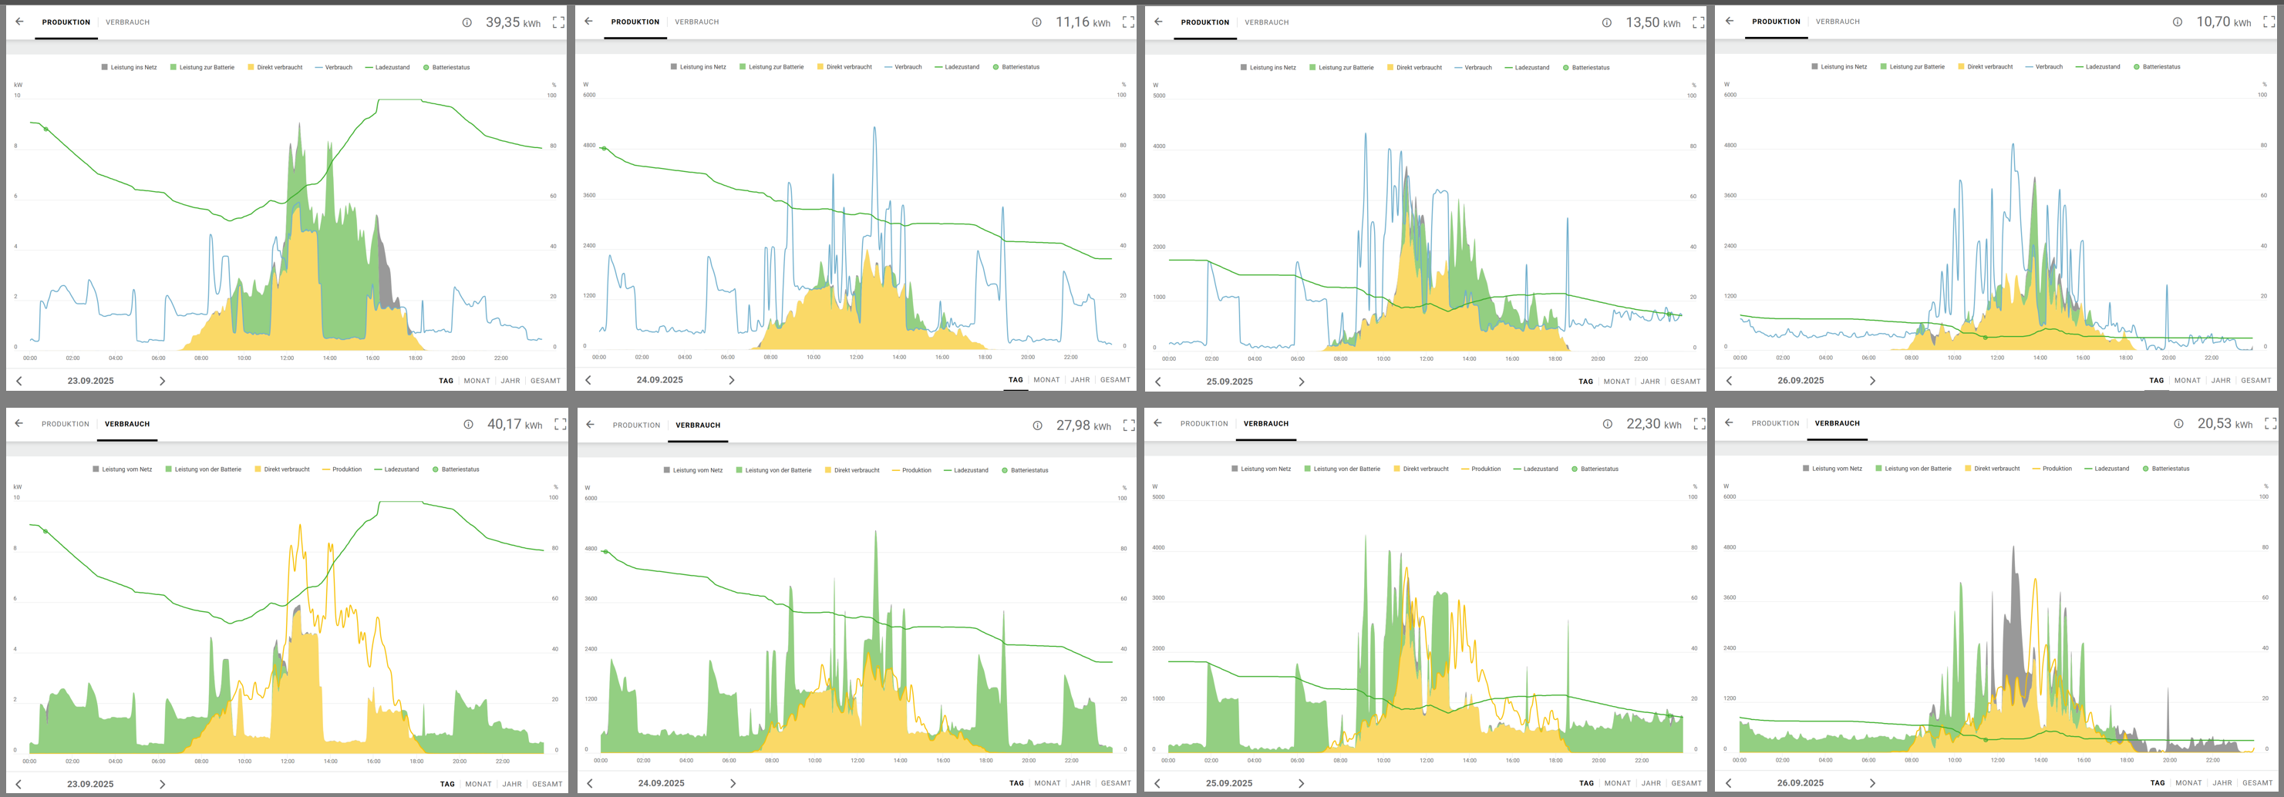Advance to next day in 20,53 kWh panel
This screenshot has height=797, width=2284.
pos(1872,784)
